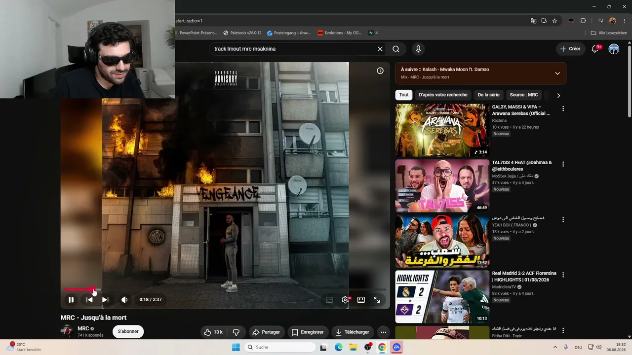This screenshot has height=355, width=632.
Task: Click the taskbar Suche search box
Action: tap(280, 347)
